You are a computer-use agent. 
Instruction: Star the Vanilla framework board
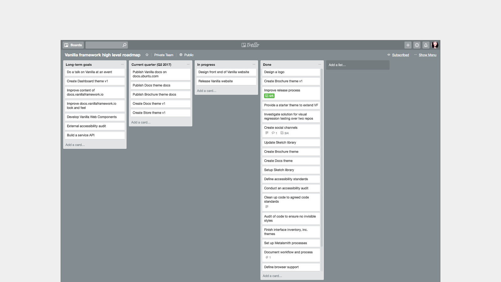pos(147,55)
